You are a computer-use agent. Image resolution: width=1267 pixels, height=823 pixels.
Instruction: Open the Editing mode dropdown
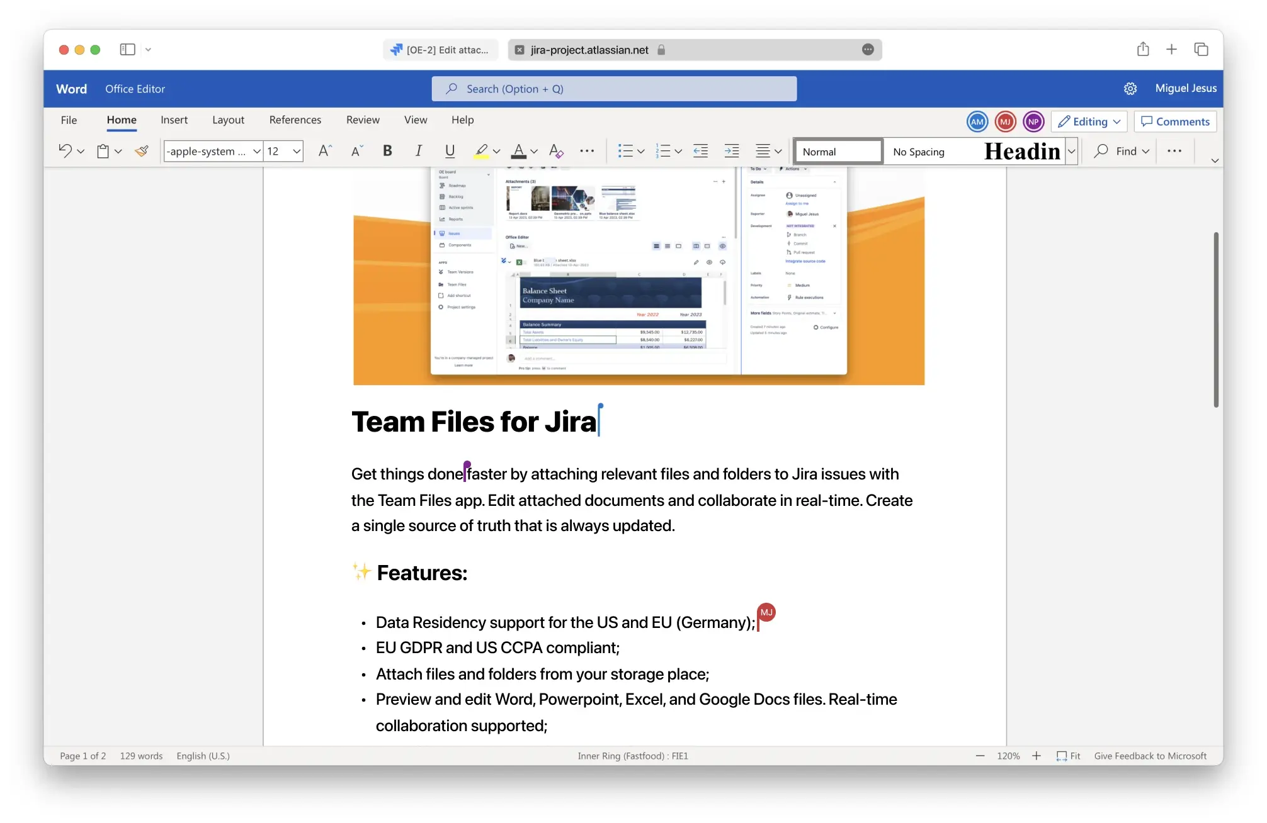click(1089, 121)
